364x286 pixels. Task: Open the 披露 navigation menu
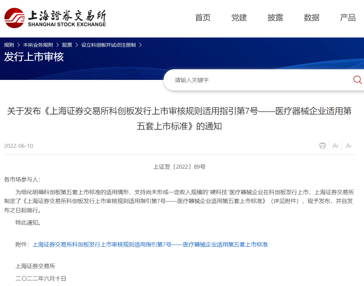tap(275, 17)
